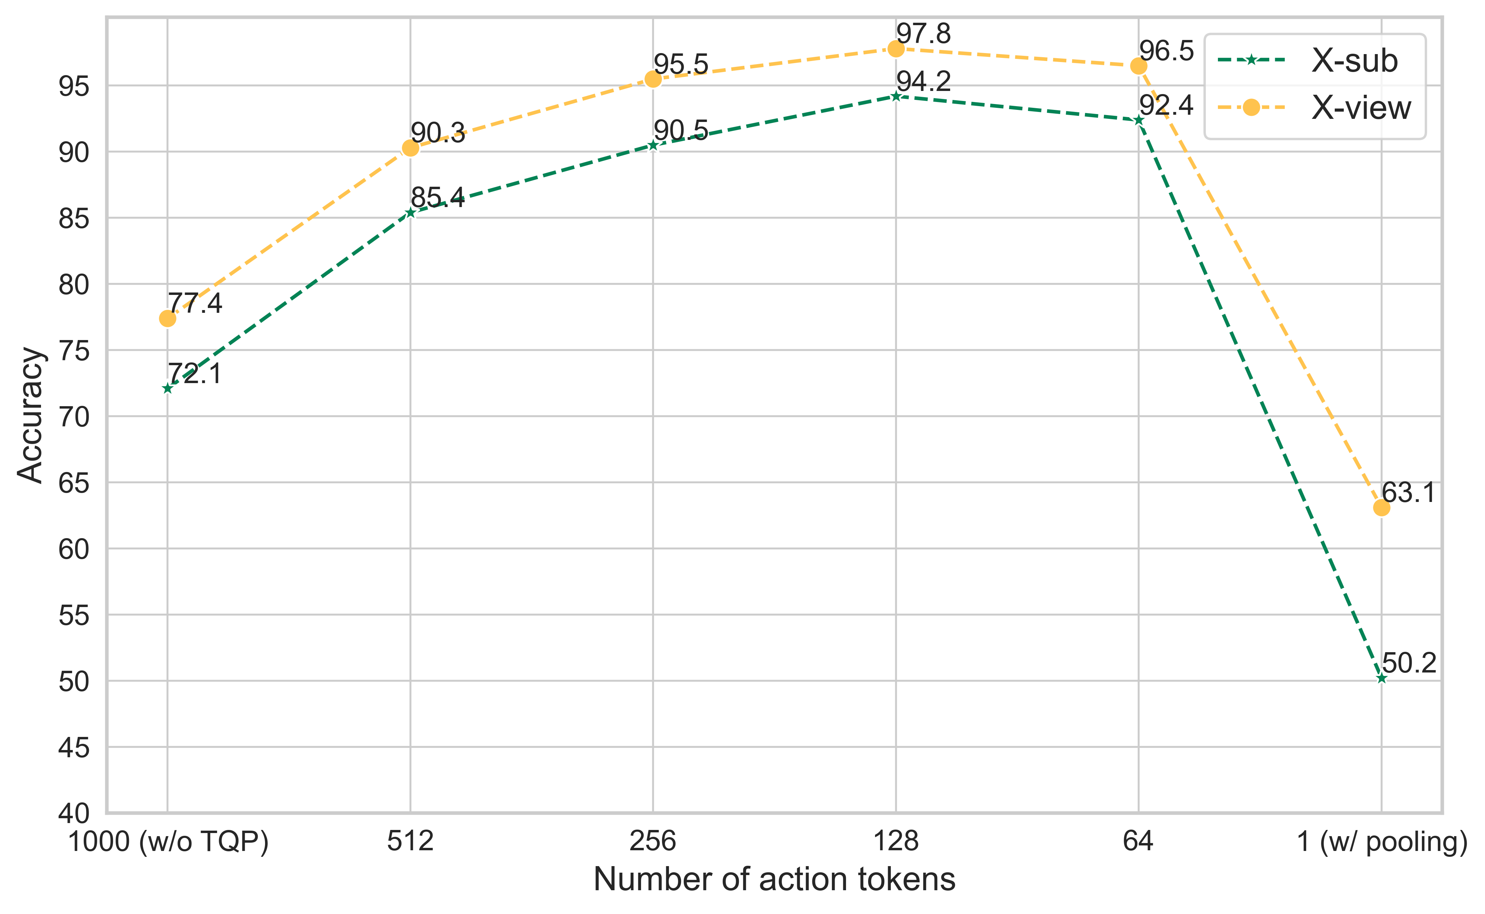The image size is (1485, 914).
Task: Click the 256 x-axis tick label
Action: (x=652, y=841)
